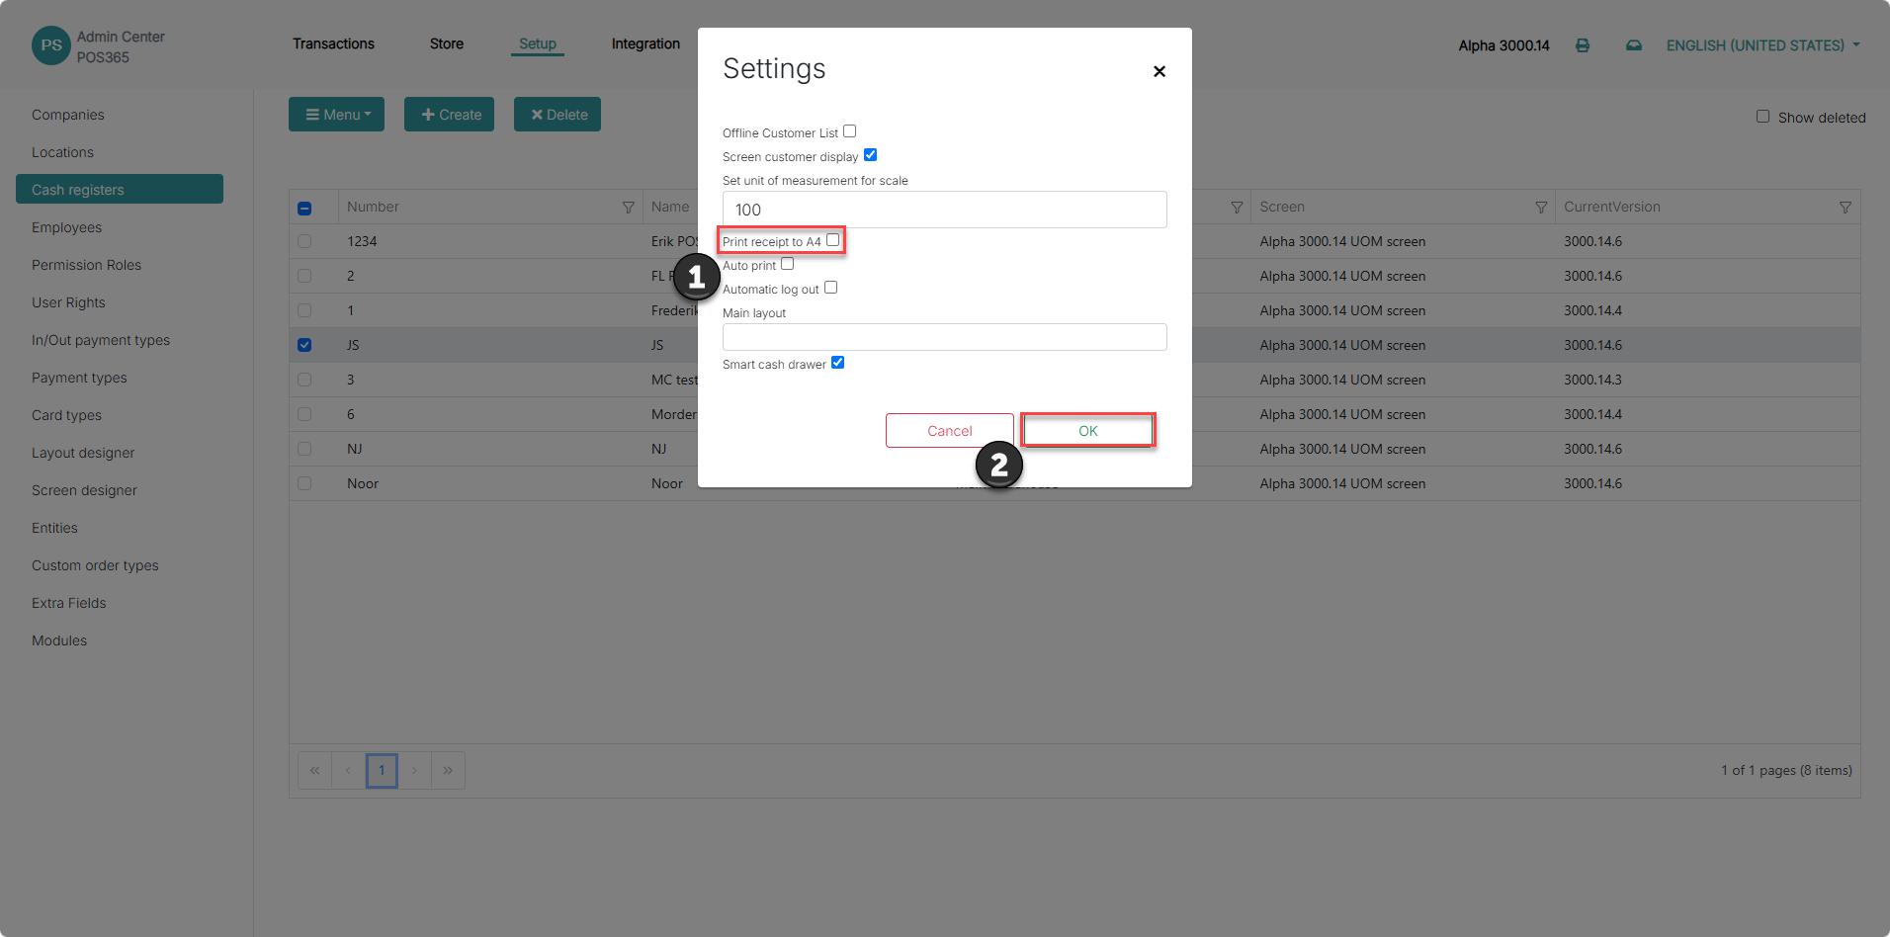Expand the Menu dropdown button

(337, 115)
